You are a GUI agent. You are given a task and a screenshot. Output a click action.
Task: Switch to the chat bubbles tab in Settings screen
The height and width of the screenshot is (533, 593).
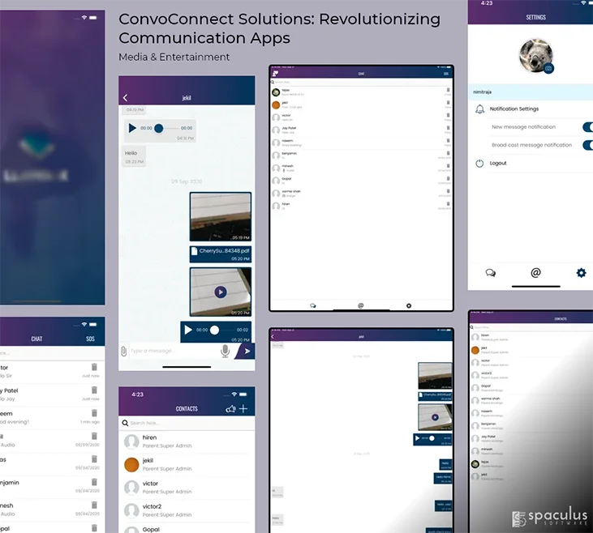(491, 273)
